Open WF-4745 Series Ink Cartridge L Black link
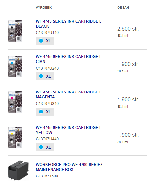The image size is (147, 185). tap(68, 24)
